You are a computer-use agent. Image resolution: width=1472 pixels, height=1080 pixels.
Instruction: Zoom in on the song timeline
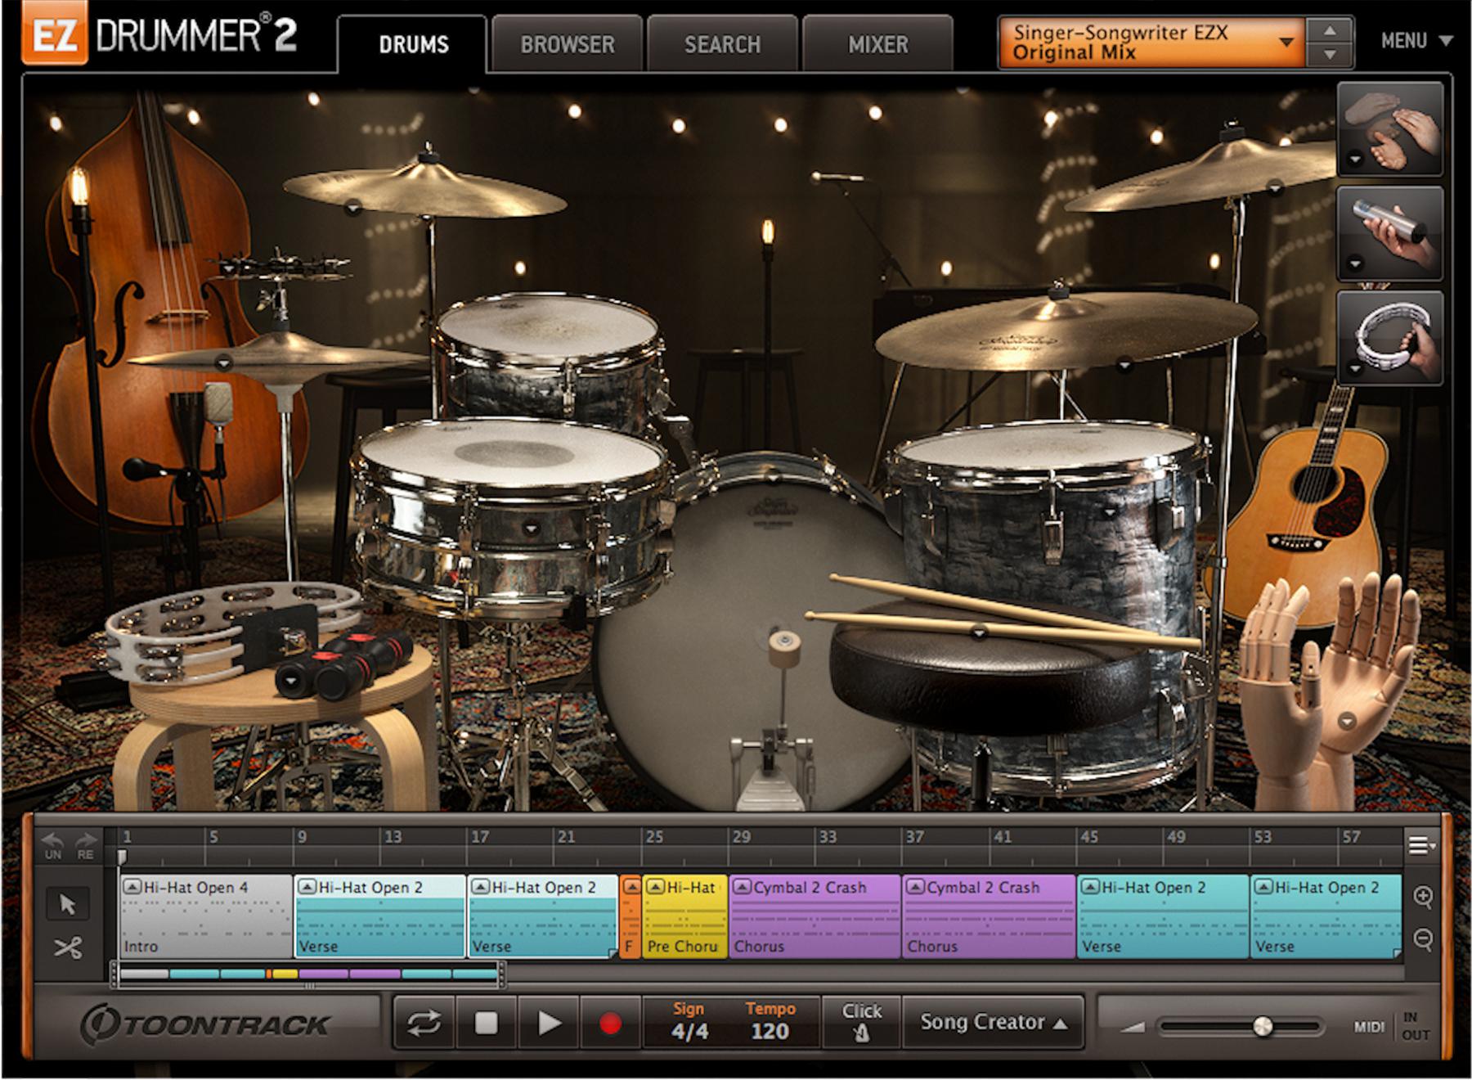(1423, 897)
